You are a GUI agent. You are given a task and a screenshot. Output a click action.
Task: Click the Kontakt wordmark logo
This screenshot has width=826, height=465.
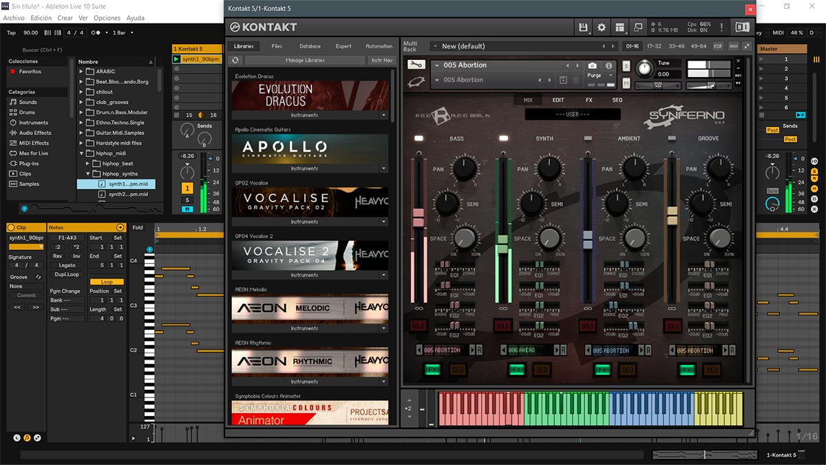264,27
